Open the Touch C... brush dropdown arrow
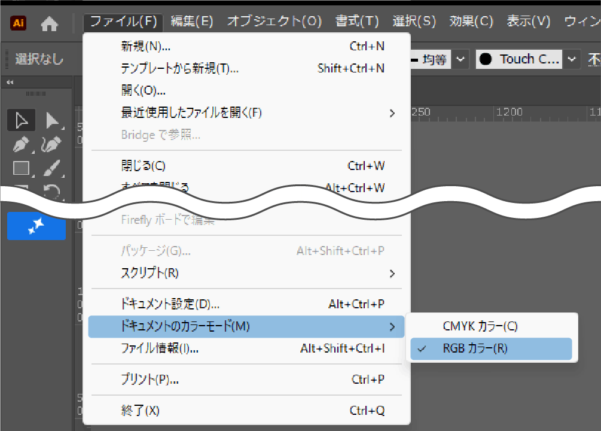Image resolution: width=601 pixels, height=431 pixels. tap(572, 59)
